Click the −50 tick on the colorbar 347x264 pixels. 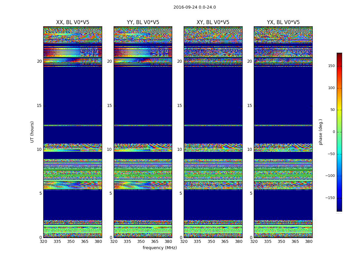click(331, 154)
